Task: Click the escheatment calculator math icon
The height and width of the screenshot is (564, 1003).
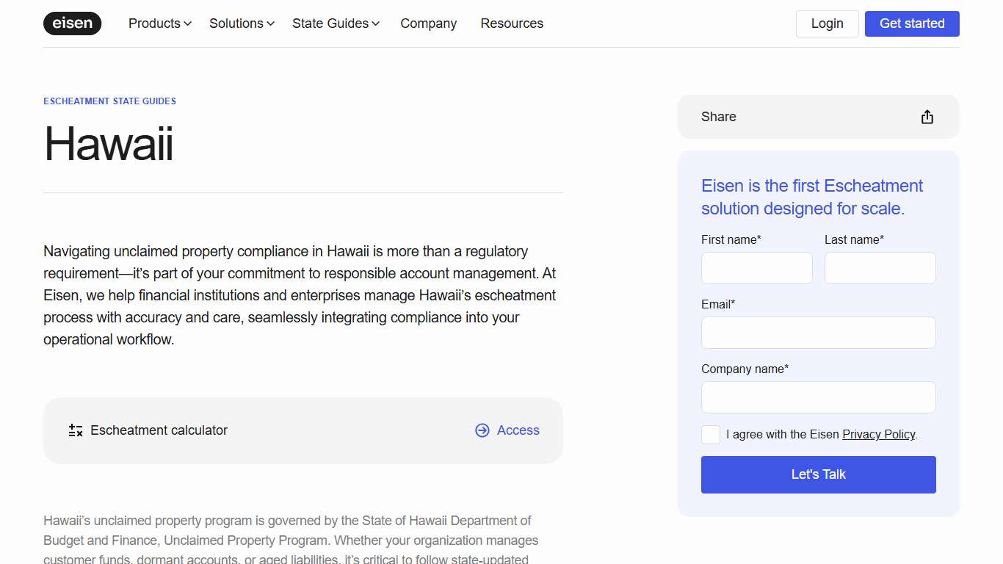Action: coord(76,430)
